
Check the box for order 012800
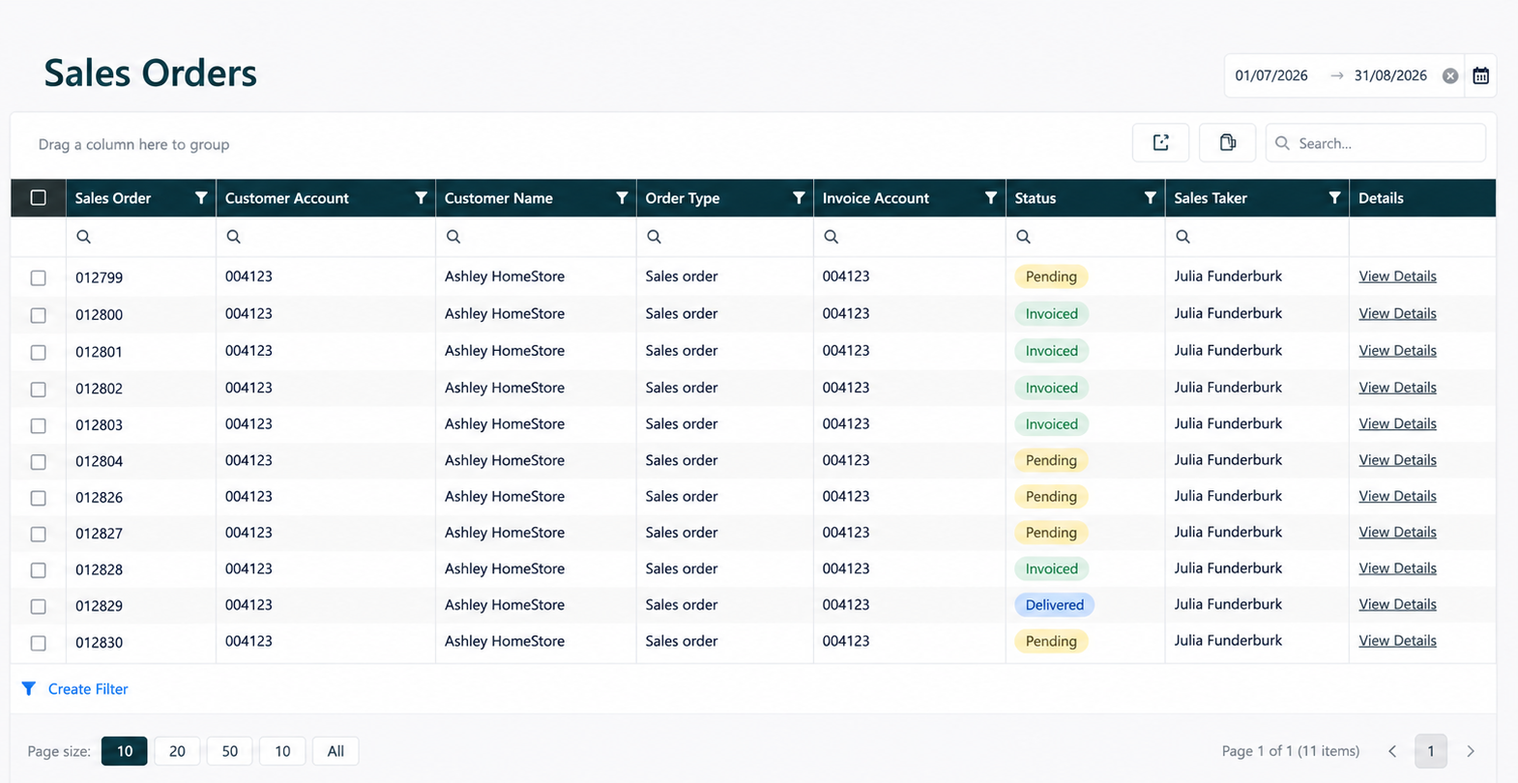click(x=39, y=315)
